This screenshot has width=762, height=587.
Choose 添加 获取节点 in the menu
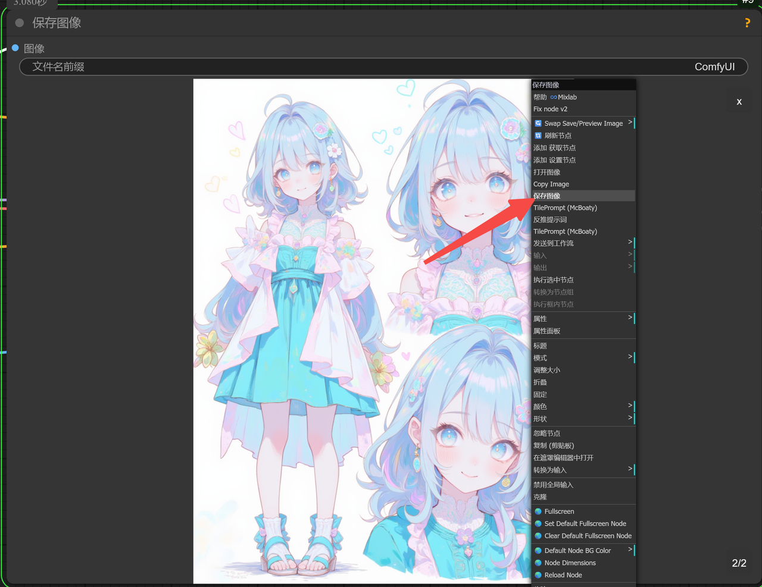click(x=583, y=147)
